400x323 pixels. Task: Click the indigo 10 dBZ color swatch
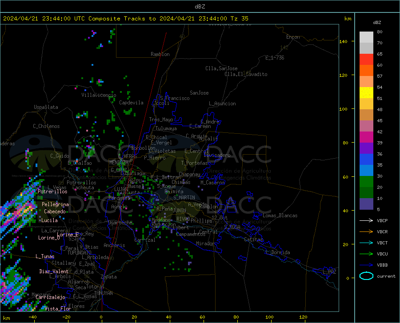(x=366, y=203)
